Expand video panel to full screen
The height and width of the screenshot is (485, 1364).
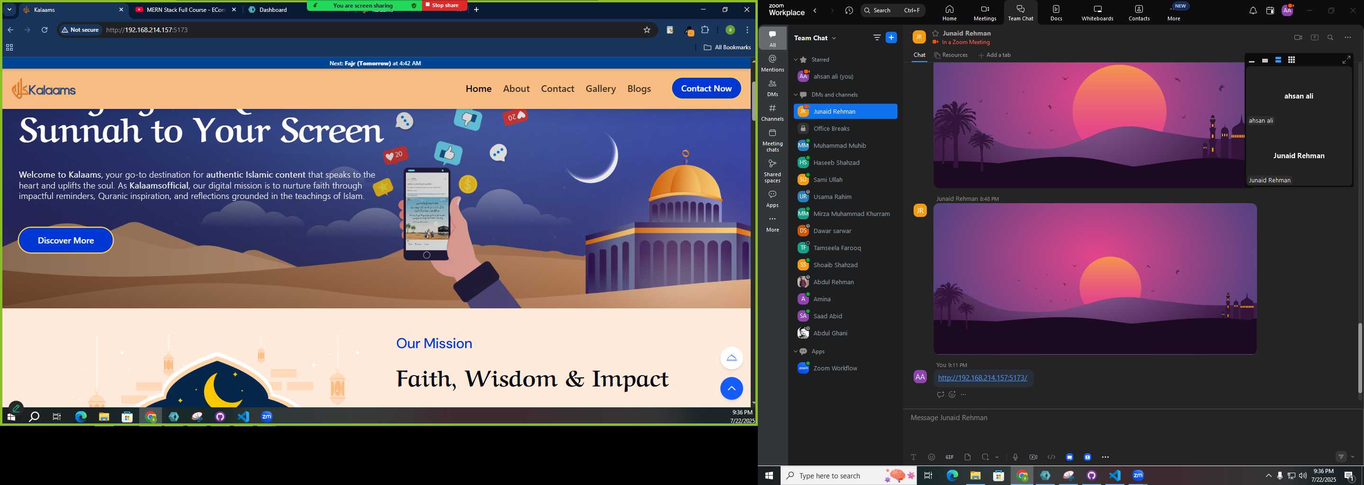(x=1346, y=60)
